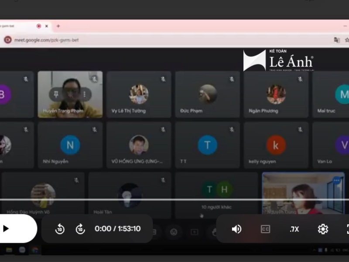349x262 pixels.
Task: Play the video
Action: [x=6, y=228]
